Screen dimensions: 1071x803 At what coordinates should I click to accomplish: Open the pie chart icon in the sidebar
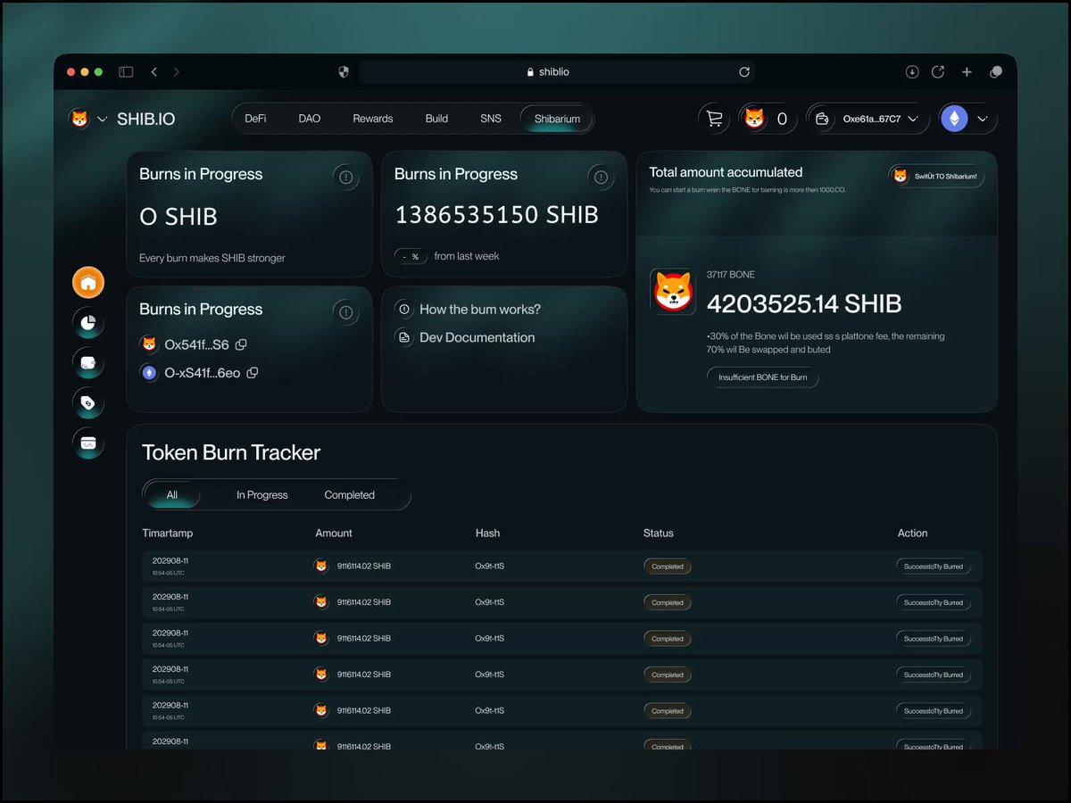tap(88, 324)
